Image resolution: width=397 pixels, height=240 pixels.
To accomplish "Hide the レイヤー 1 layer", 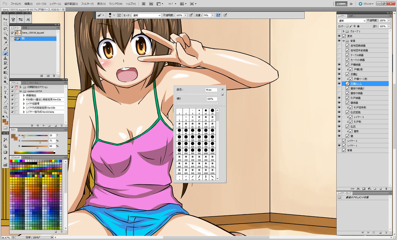I will coord(339,145).
